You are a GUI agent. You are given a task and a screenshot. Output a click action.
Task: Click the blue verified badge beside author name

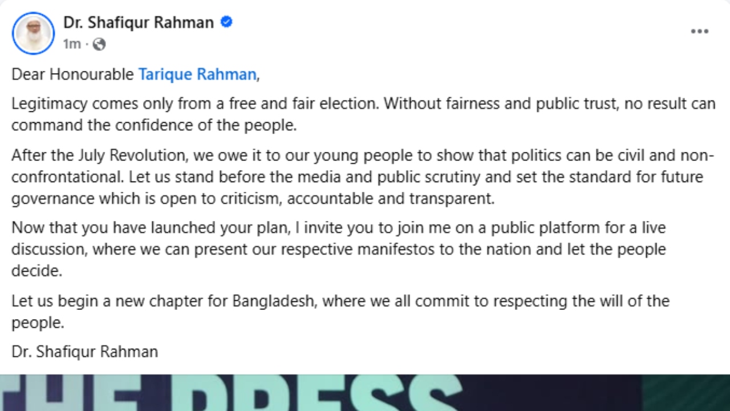pos(226,22)
